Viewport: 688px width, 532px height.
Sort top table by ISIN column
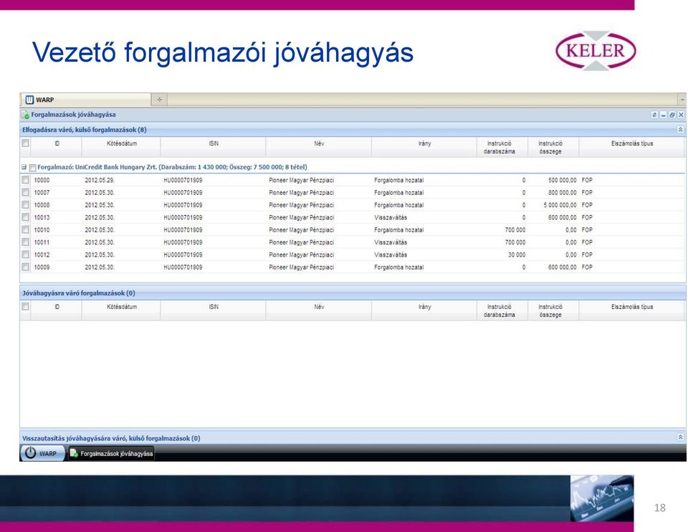(x=214, y=147)
